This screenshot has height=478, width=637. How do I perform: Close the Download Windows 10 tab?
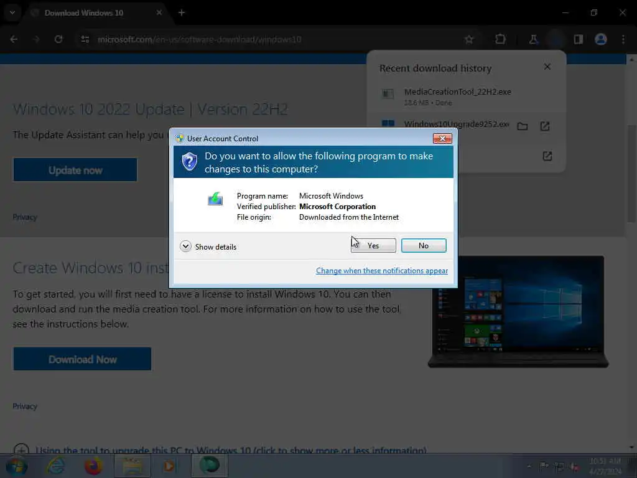159,12
